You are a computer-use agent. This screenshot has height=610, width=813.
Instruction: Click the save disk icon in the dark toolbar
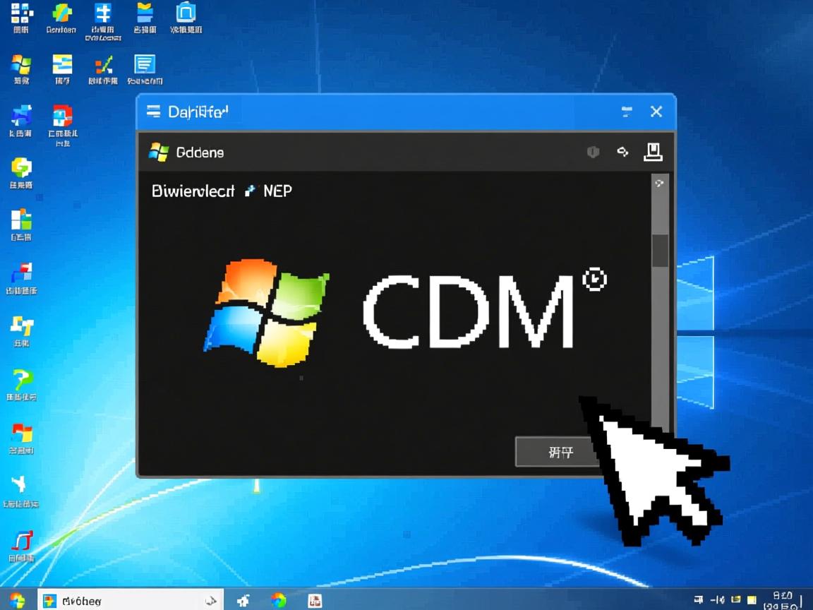[x=654, y=152]
